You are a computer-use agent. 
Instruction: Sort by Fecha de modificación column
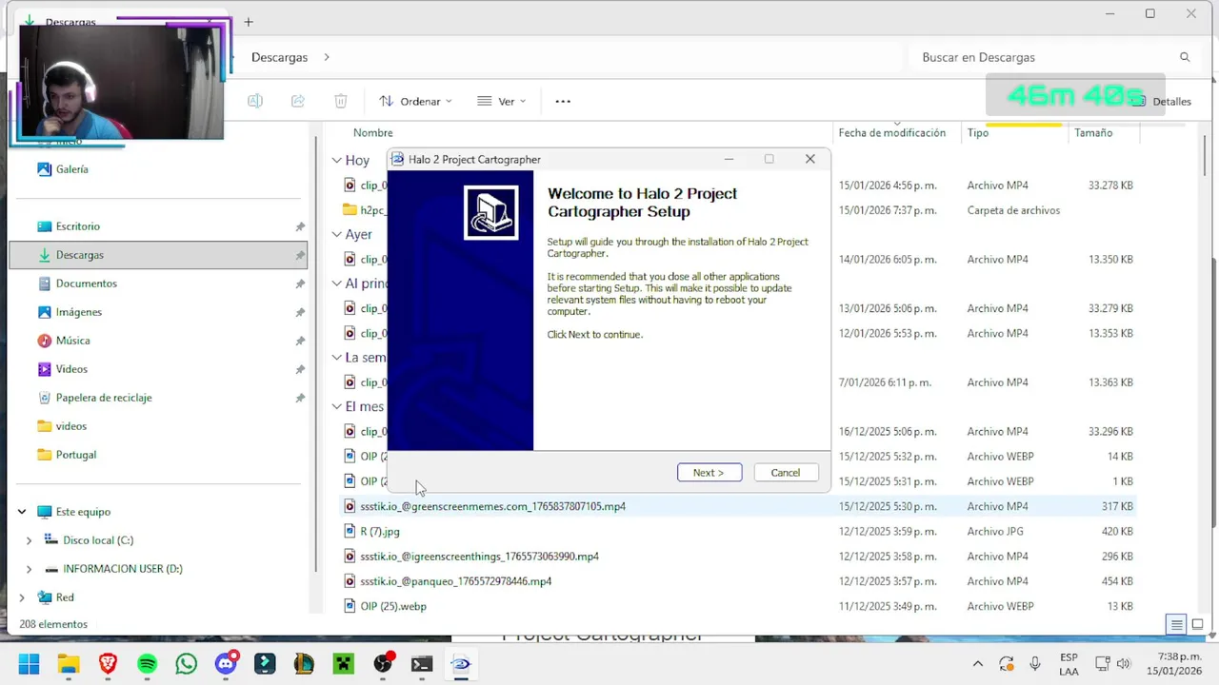[892, 133]
